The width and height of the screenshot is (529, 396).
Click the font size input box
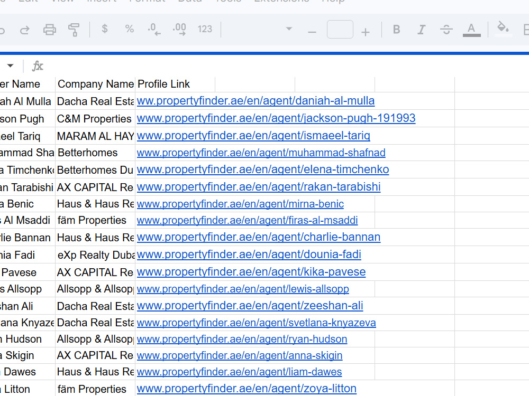tap(340, 29)
